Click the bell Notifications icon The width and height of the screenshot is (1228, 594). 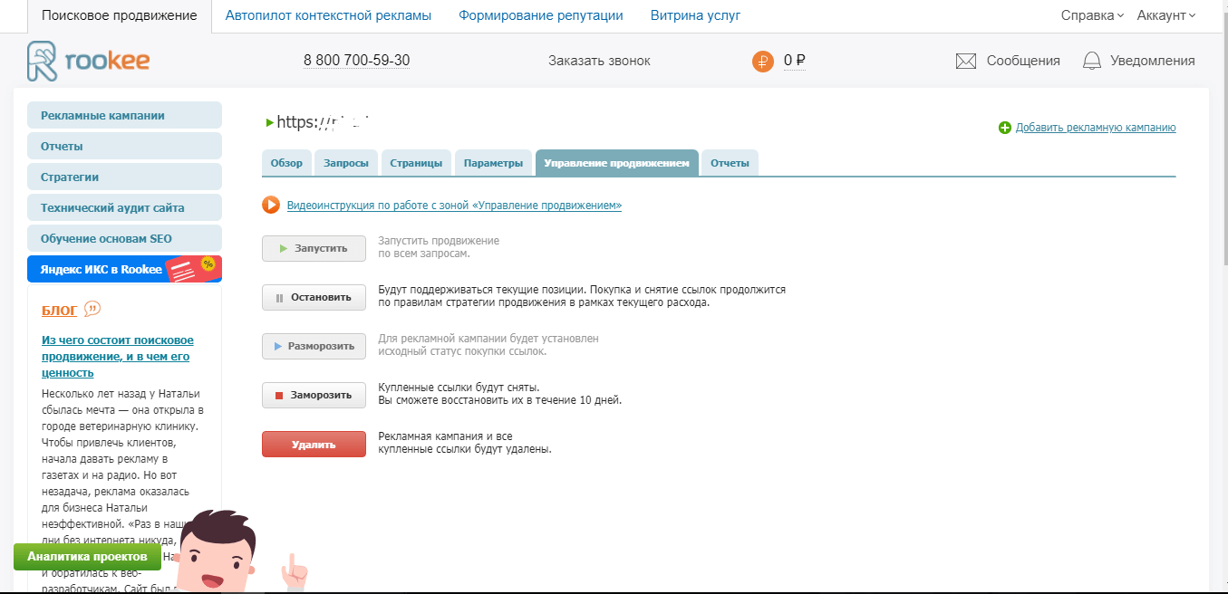coord(1092,61)
